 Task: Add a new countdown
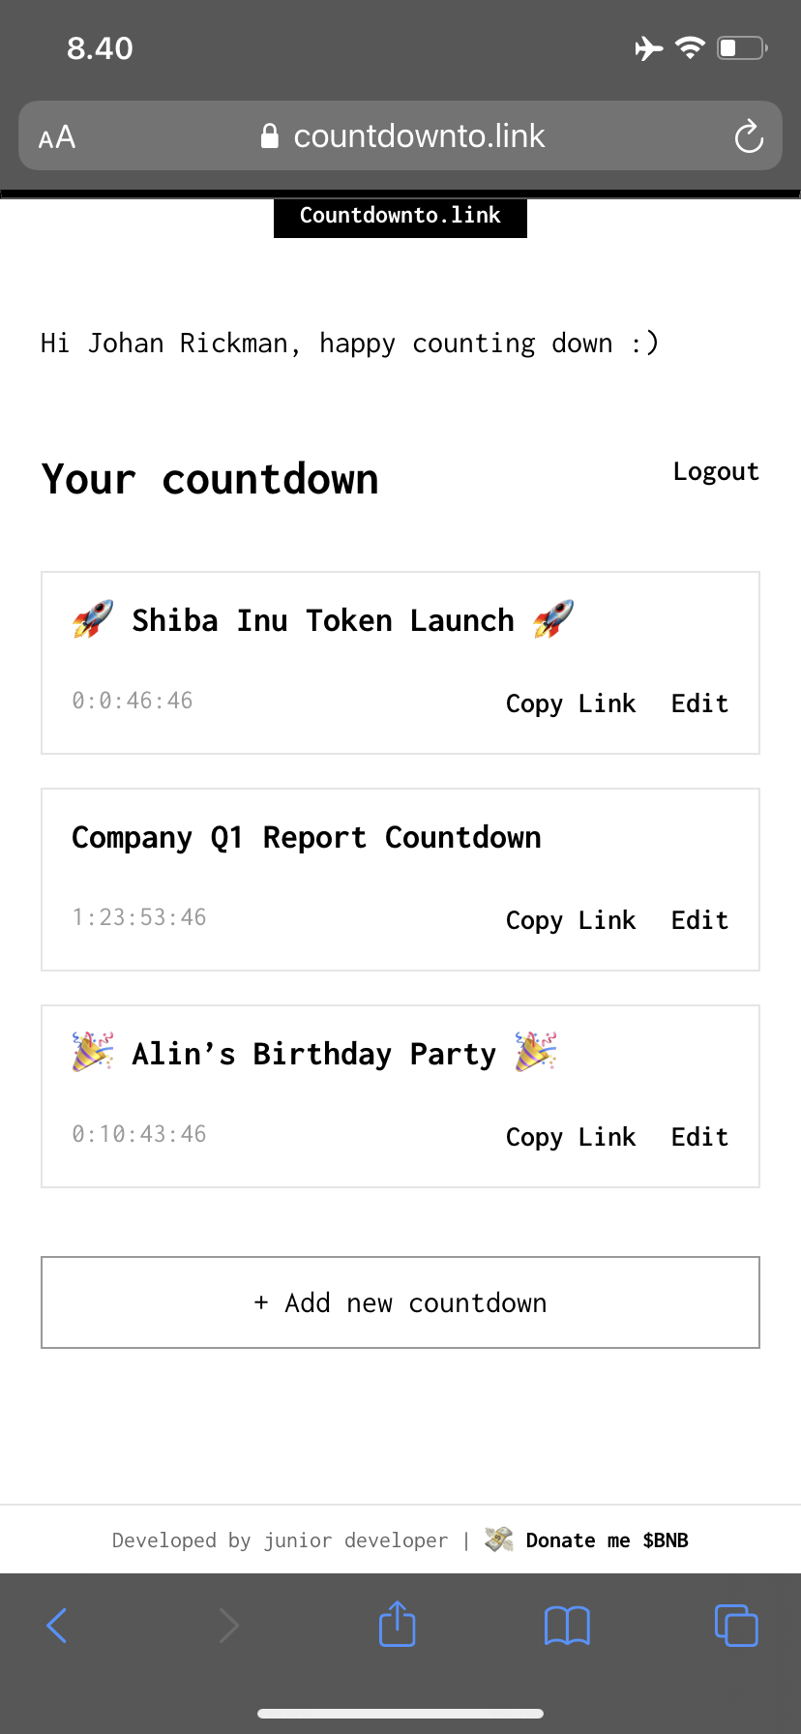coord(400,1302)
